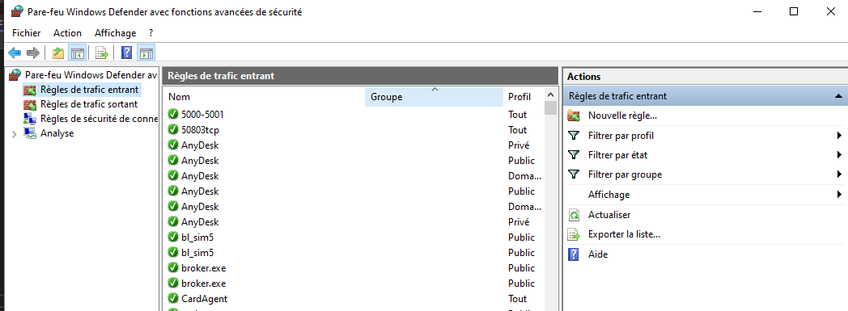Click the root Pare-feu Windows Defender tree icon

pos(15,74)
